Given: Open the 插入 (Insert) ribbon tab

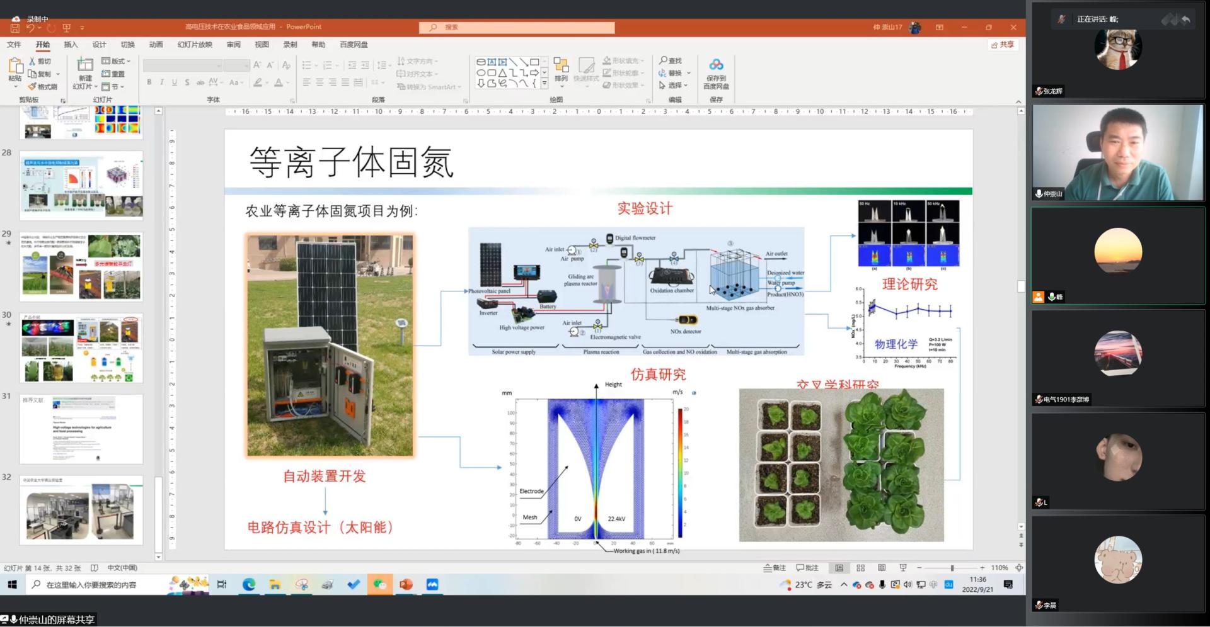Looking at the screenshot, I should coord(71,45).
